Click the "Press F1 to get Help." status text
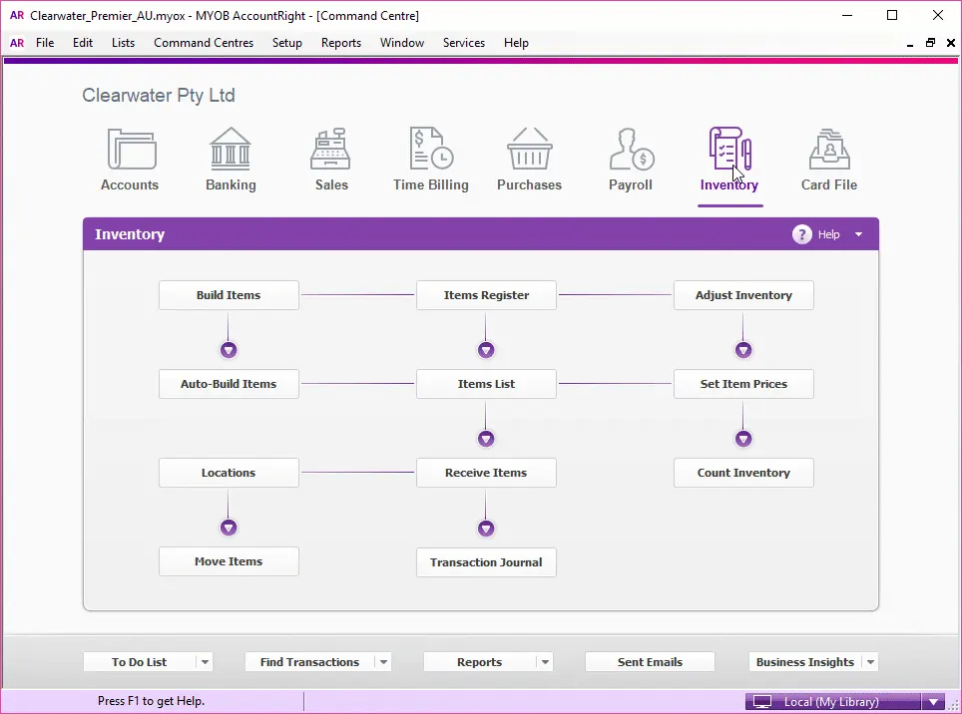962x714 pixels. [x=151, y=701]
